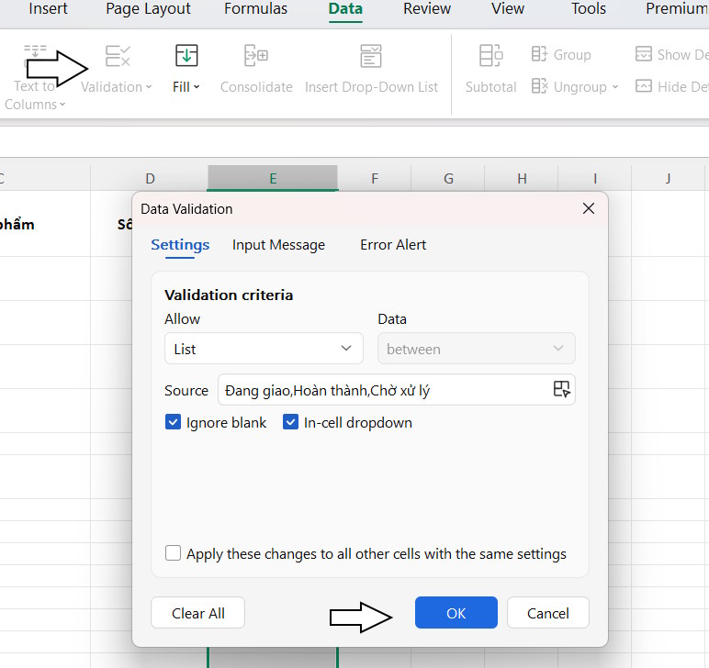Switch to the Input Message tab
This screenshot has height=668, width=709.
[x=278, y=245]
